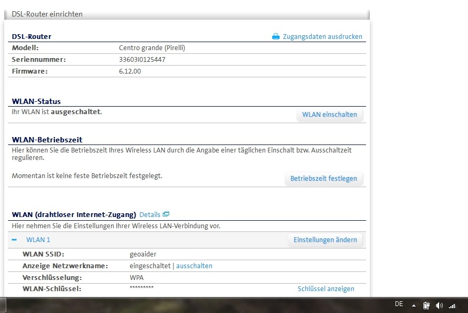The width and height of the screenshot is (468, 313).
Task: Click the SSID value geoaider
Action: tap(143, 254)
